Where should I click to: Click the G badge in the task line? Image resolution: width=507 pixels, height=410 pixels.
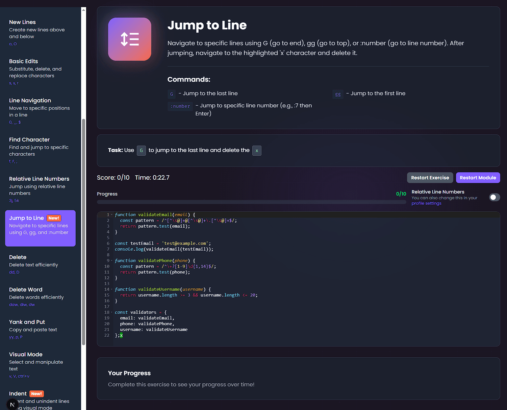click(141, 150)
